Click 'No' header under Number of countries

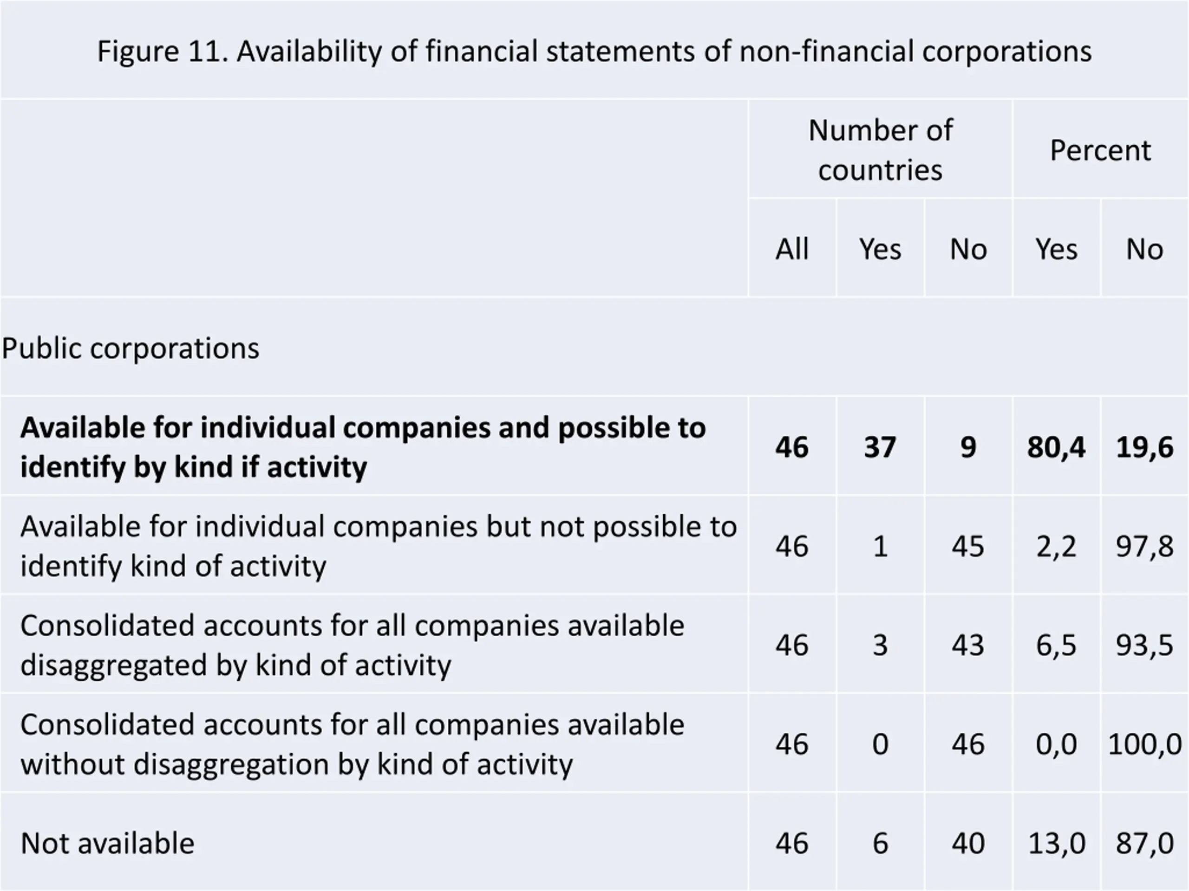(x=968, y=249)
